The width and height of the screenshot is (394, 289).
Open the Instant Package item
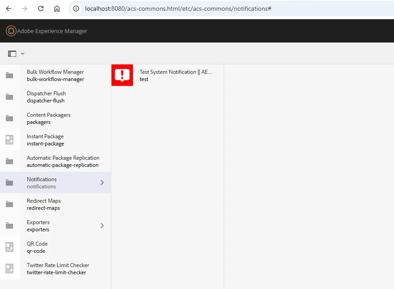(55, 140)
